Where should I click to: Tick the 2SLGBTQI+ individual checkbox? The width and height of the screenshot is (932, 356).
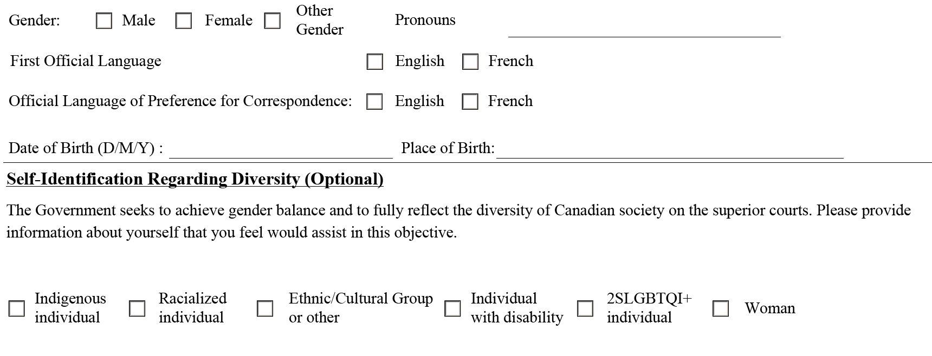pos(585,308)
